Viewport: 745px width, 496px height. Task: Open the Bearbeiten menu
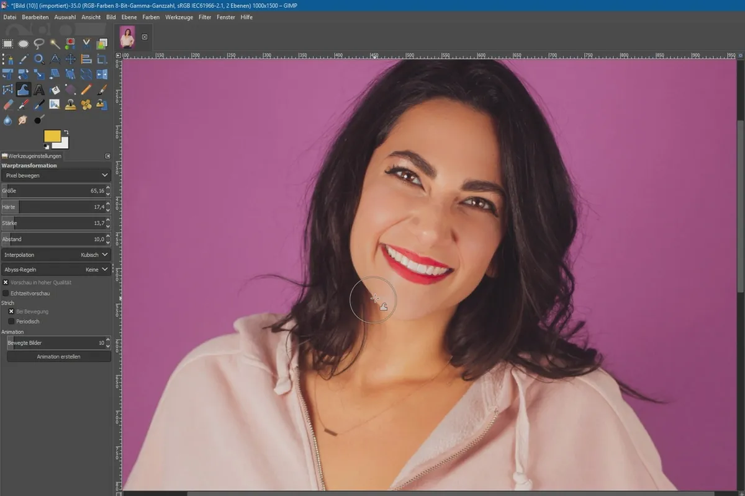[35, 17]
